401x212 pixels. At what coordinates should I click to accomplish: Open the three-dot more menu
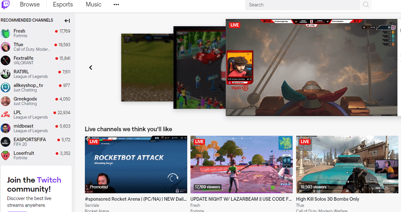(116, 5)
